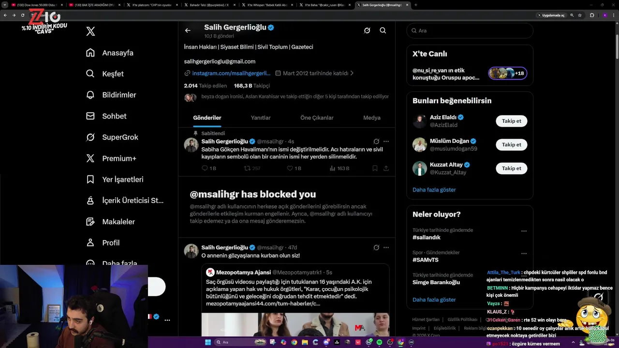Open Spotify from the taskbar
This screenshot has width=619, height=348.
point(379,342)
